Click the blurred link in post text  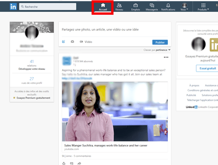[x=77, y=79]
